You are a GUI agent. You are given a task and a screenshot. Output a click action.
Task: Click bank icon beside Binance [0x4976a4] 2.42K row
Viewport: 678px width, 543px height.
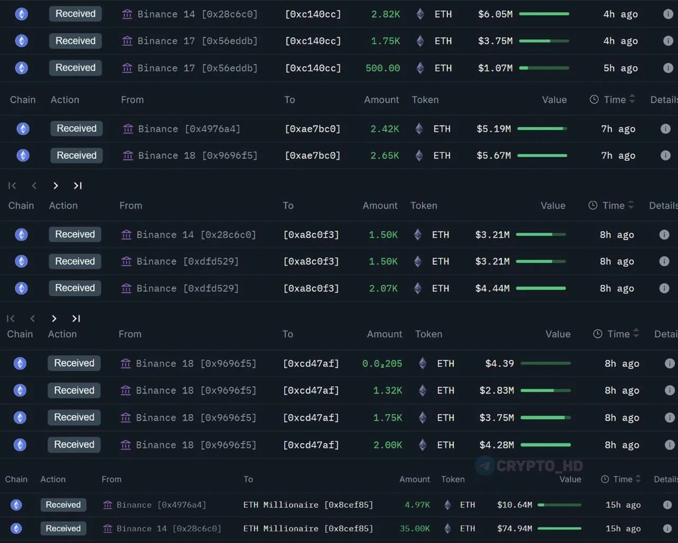(128, 129)
